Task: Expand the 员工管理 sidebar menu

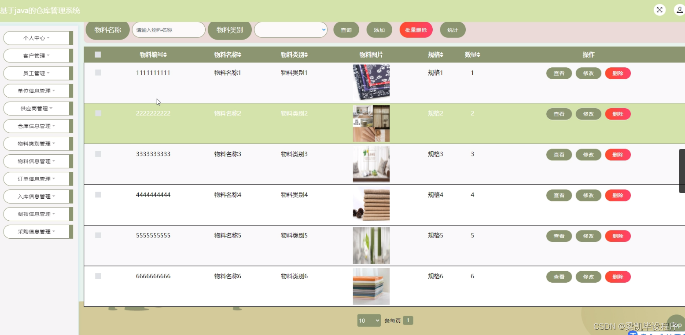Action: (38, 73)
